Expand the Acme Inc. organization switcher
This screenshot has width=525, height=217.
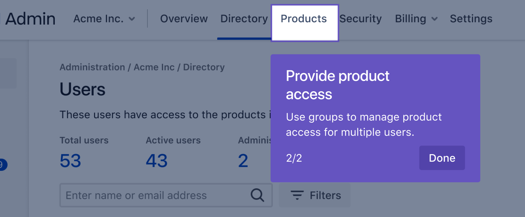tap(104, 19)
